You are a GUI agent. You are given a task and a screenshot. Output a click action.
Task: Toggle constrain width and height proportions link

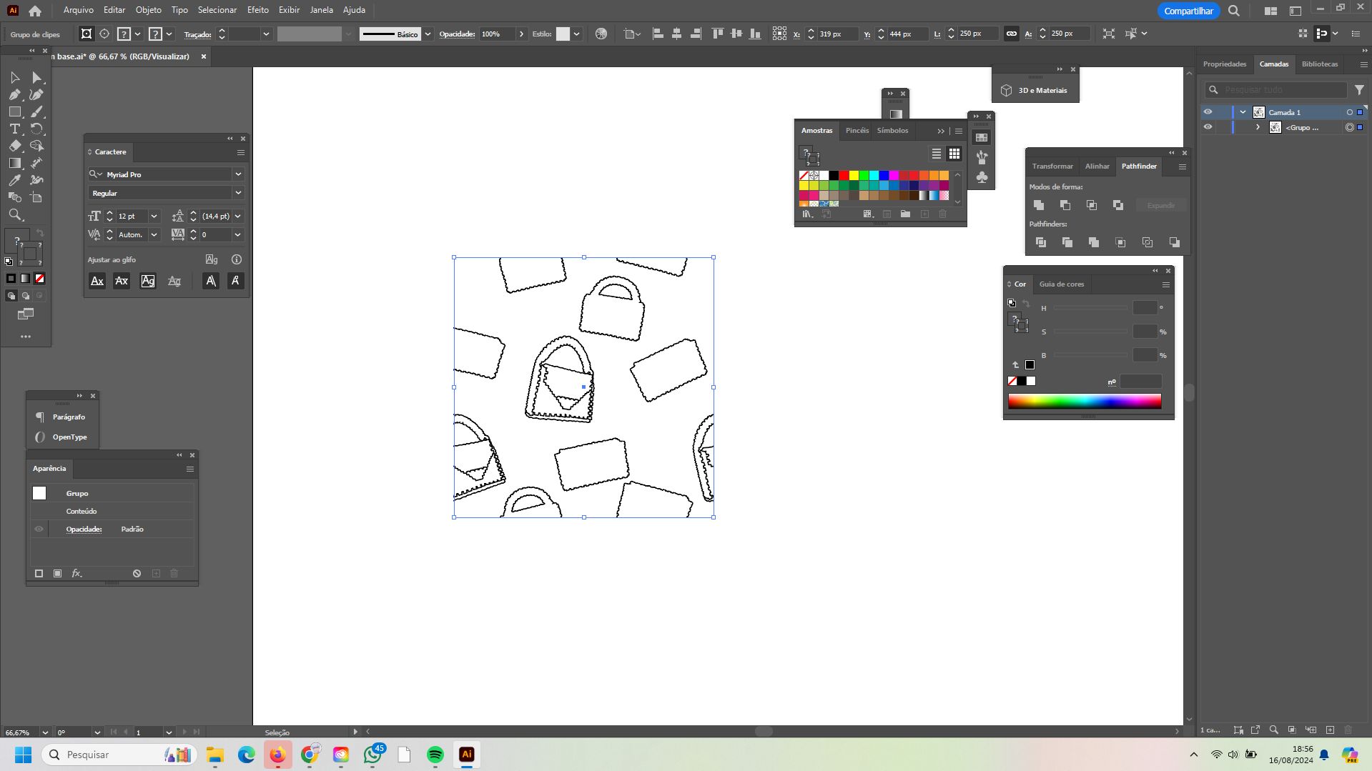1011,34
